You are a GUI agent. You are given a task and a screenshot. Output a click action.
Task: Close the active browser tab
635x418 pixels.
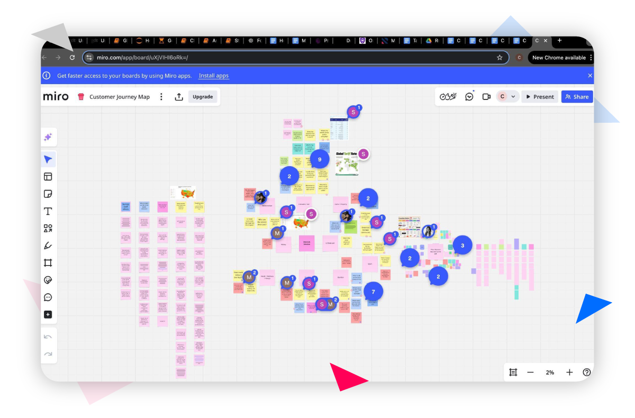pyautogui.click(x=546, y=41)
